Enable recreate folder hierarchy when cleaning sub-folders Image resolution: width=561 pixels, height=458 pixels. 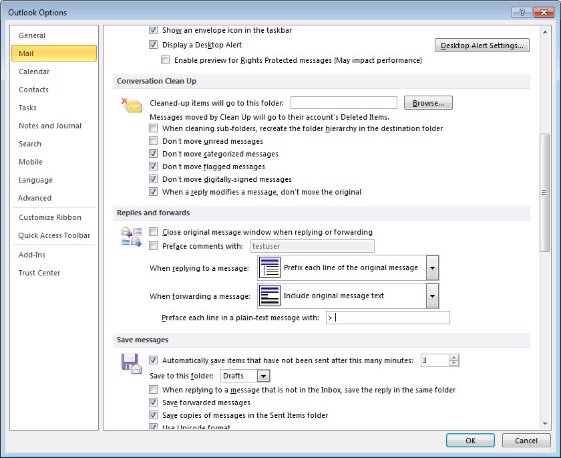pyautogui.click(x=153, y=128)
